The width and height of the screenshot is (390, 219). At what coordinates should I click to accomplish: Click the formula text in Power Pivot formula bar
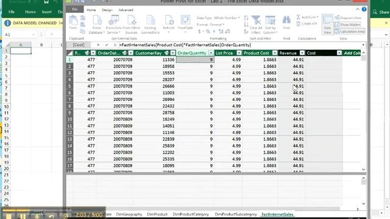(185, 45)
